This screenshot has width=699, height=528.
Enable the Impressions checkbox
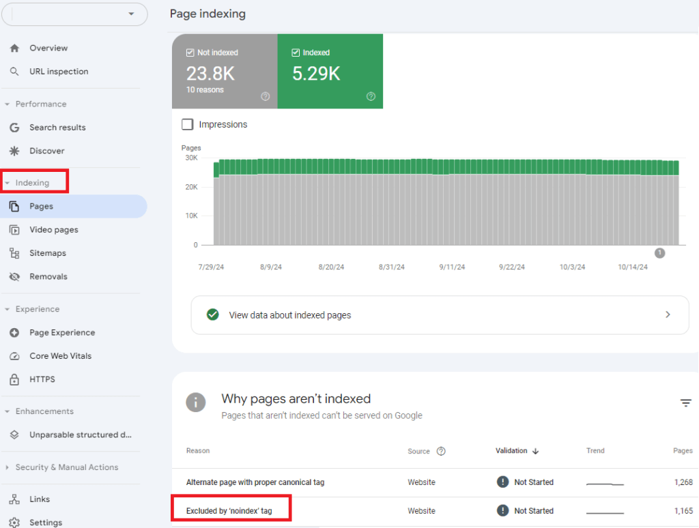[187, 124]
